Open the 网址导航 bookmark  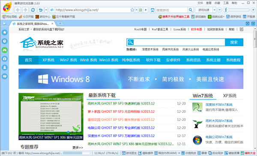point(9,17)
